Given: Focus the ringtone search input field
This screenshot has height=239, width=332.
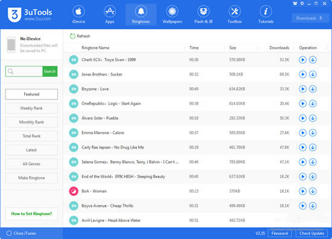Looking at the screenshot, I should pyautogui.click(x=24, y=71).
